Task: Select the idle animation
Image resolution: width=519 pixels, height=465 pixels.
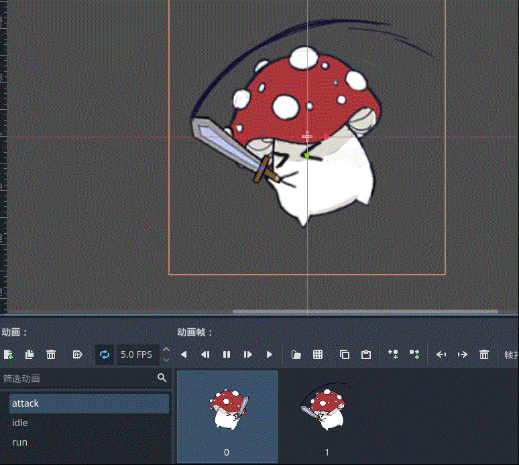Action: pos(20,423)
